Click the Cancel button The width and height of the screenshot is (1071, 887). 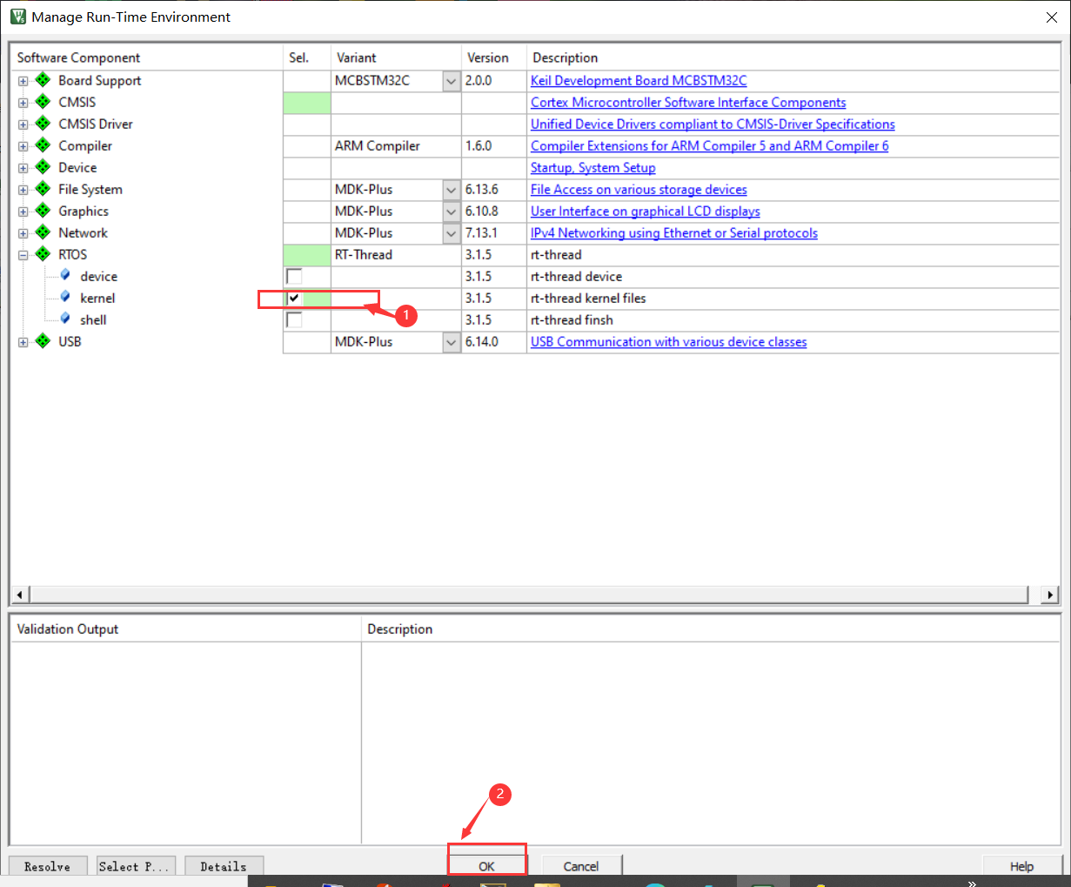tap(581, 865)
